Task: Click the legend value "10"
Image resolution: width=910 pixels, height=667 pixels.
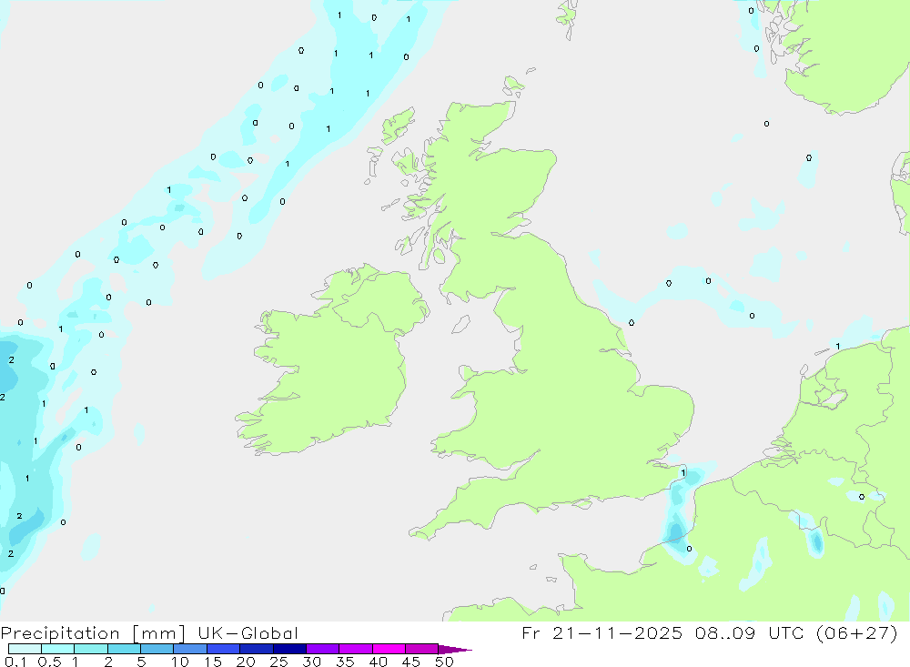Action: point(180,662)
